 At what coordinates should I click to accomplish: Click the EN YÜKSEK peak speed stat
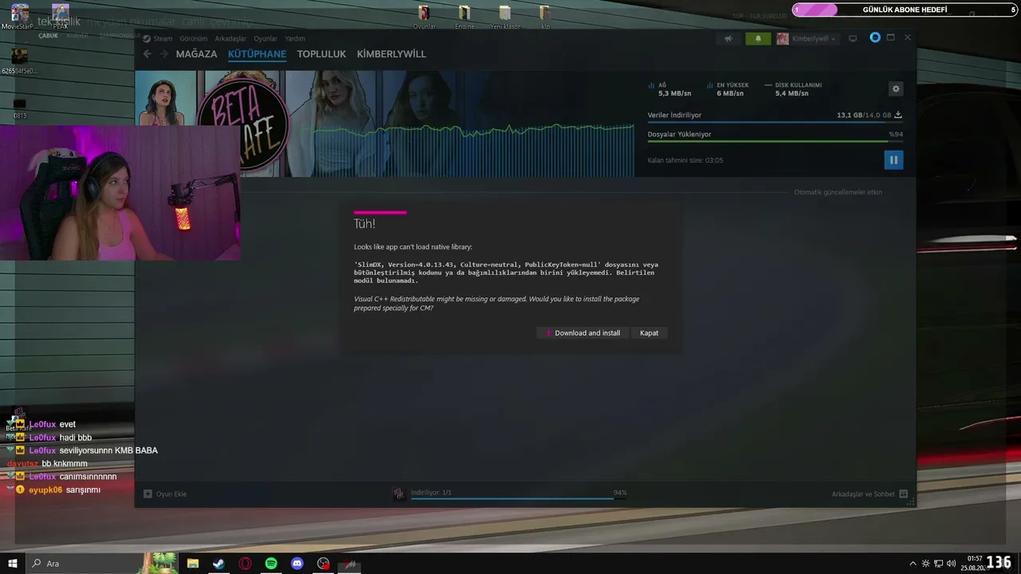pos(727,89)
